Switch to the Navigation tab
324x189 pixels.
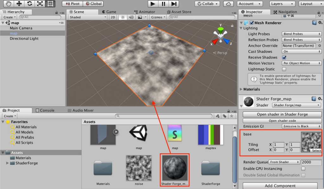click(285, 12)
